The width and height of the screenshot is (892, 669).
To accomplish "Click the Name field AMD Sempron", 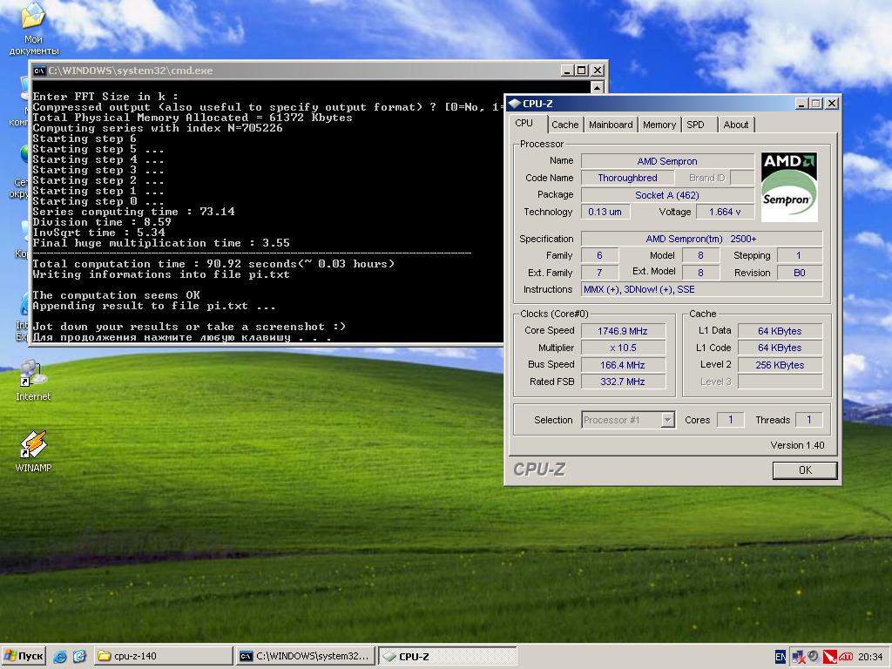I will [667, 161].
